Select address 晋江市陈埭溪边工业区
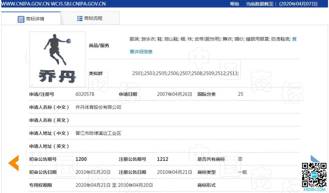This screenshot has height=193, width=329. tap(98, 133)
